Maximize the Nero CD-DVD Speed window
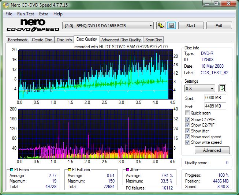239x195 pixels. [216, 4]
